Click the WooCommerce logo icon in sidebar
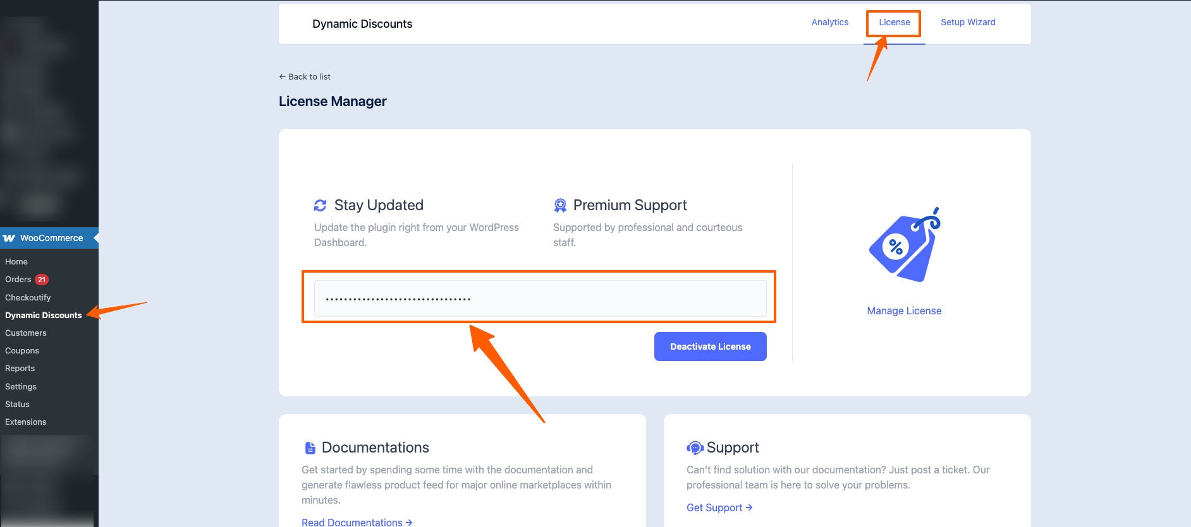Image resolution: width=1191 pixels, height=527 pixels. [9, 238]
